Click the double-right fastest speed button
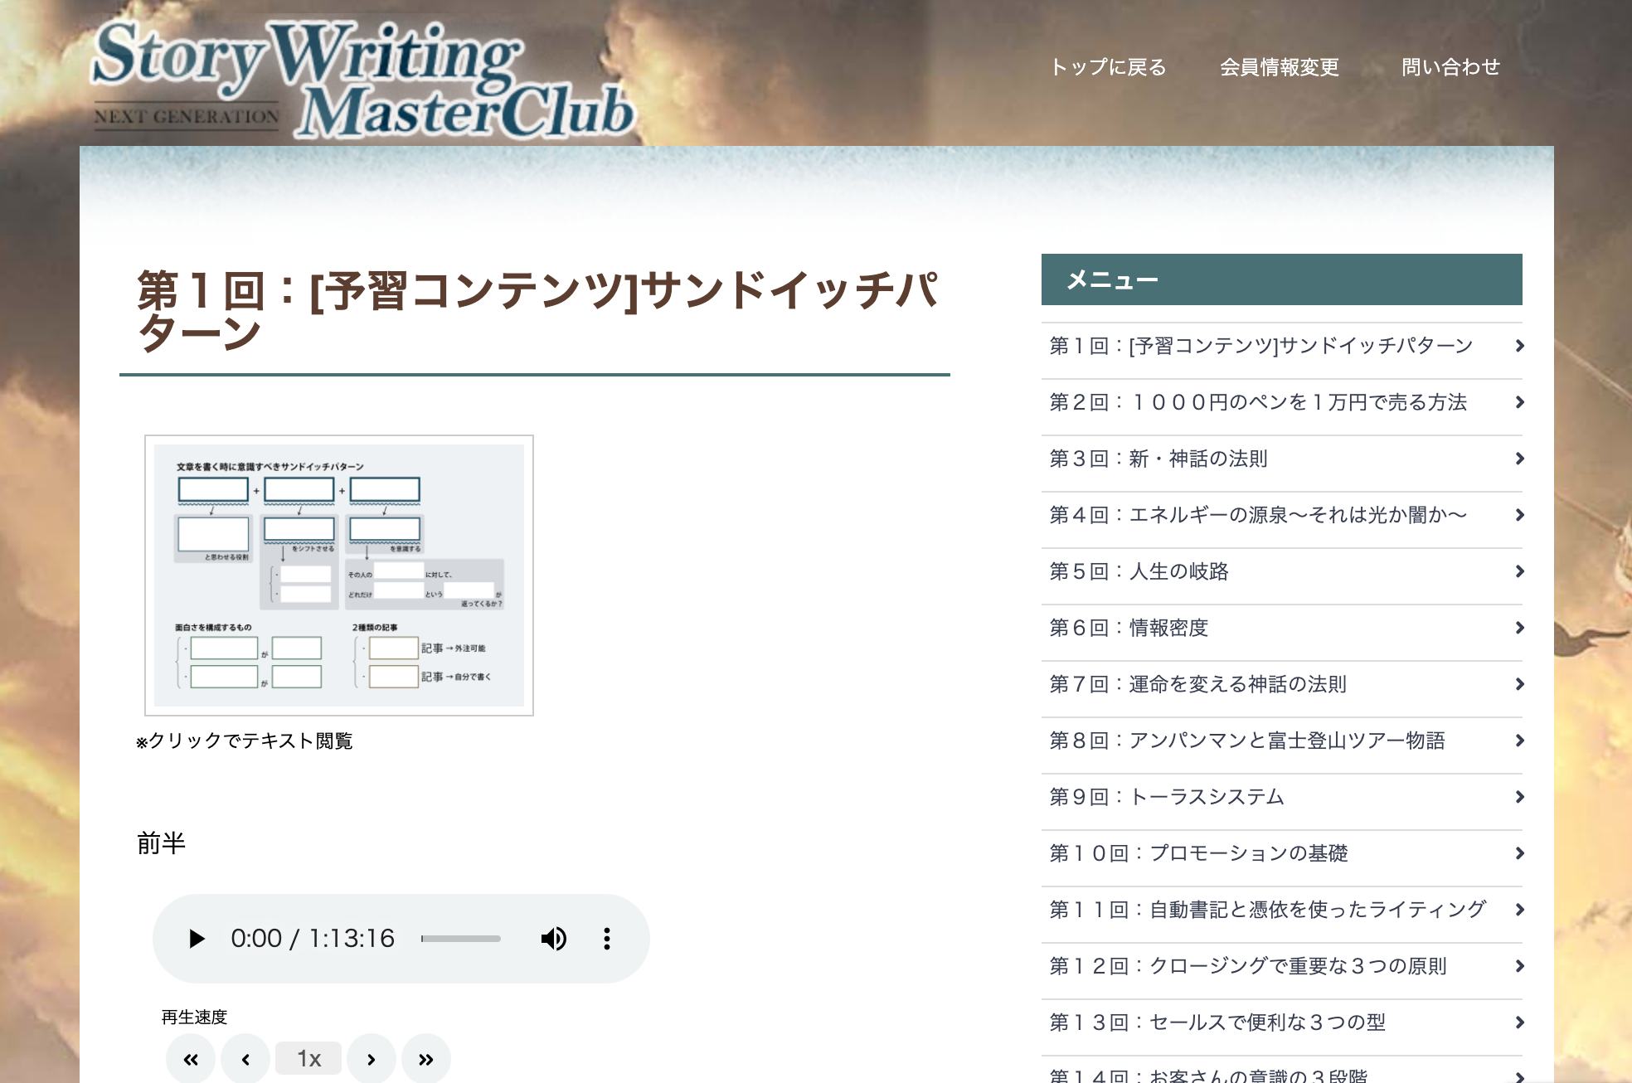 (425, 1059)
